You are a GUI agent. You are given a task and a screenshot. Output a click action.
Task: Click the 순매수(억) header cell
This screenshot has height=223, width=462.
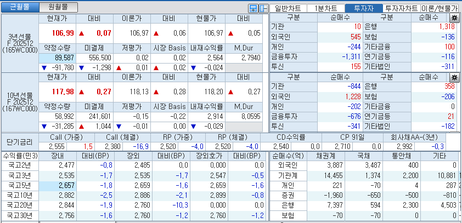288,156
